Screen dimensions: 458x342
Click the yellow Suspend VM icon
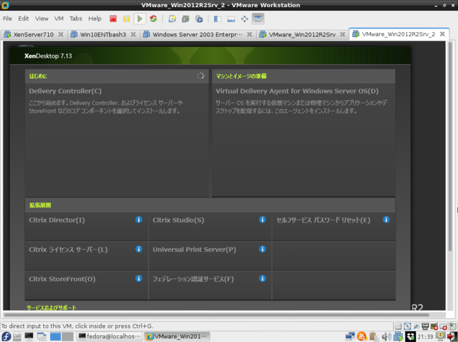click(x=127, y=19)
